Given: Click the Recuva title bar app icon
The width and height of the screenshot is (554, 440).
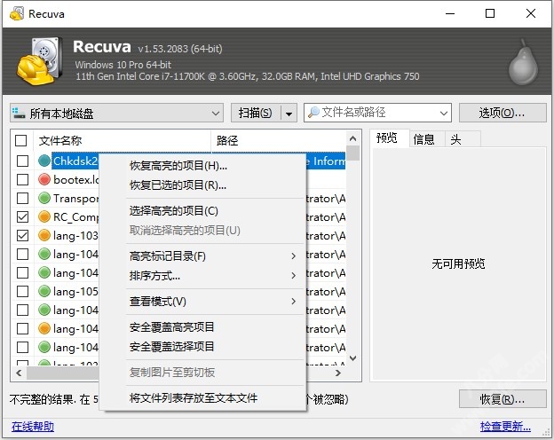Looking at the screenshot, I should [16, 14].
